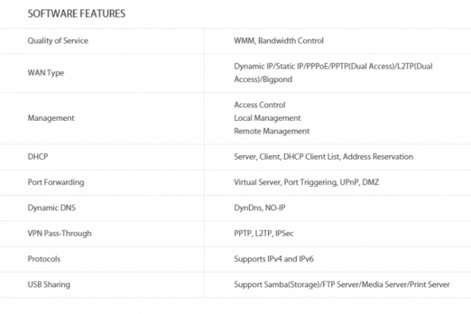
Task: Click Virtual Server, Port Triggering text
Action: point(306,182)
